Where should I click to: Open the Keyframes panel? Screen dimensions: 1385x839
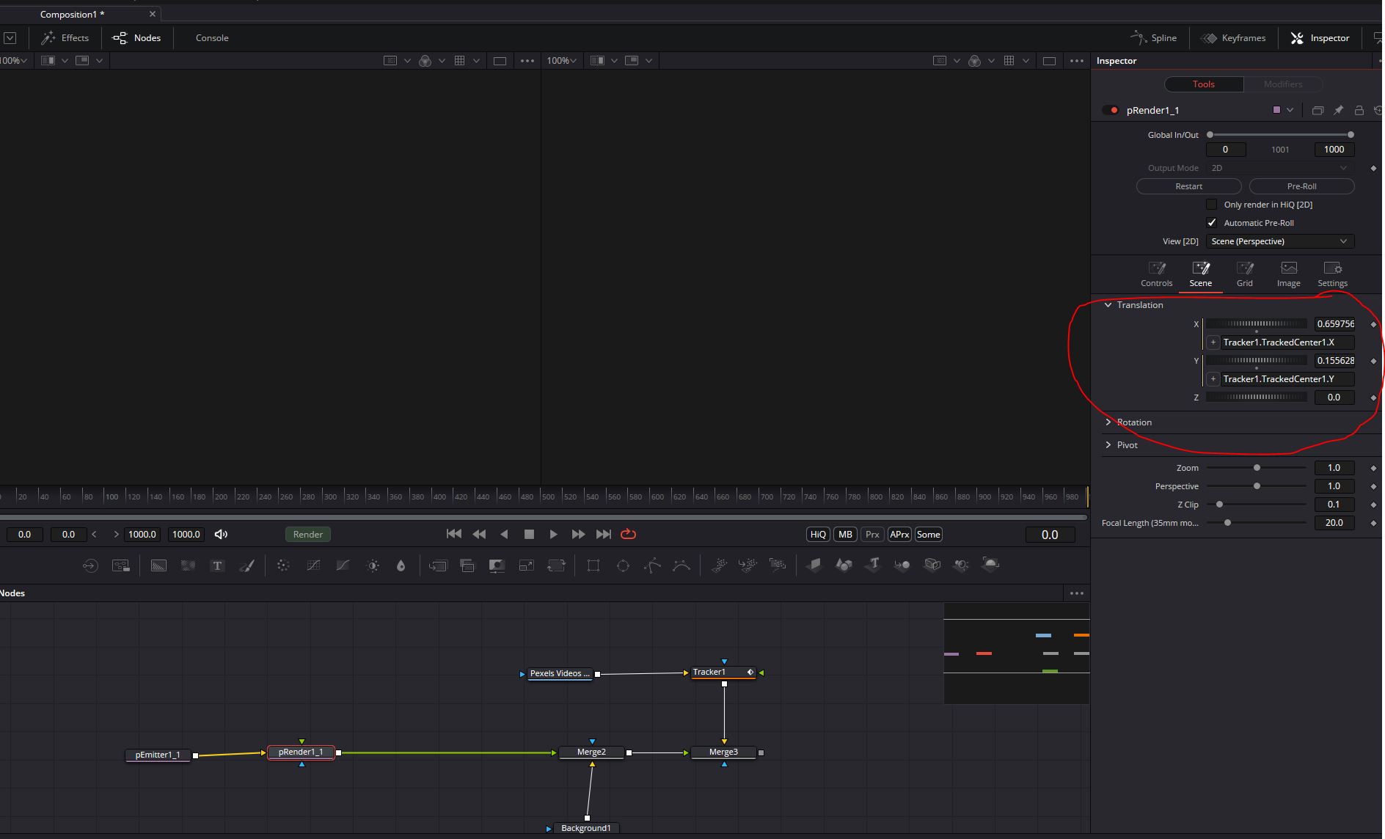1233,38
